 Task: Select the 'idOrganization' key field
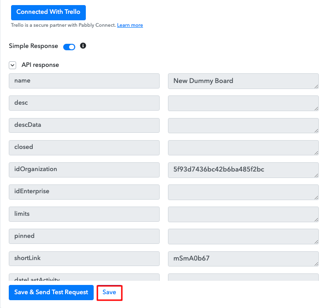[x=84, y=170]
